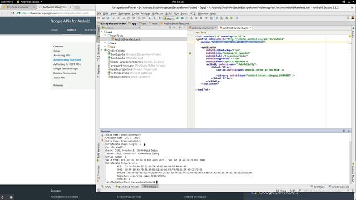
Task: Close terminal session with red X icon
Action: pyautogui.click(x=102, y=140)
